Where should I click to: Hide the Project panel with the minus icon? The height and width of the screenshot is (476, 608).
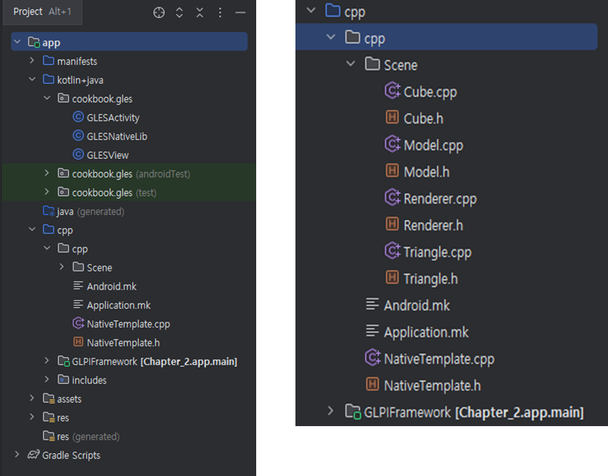point(240,13)
